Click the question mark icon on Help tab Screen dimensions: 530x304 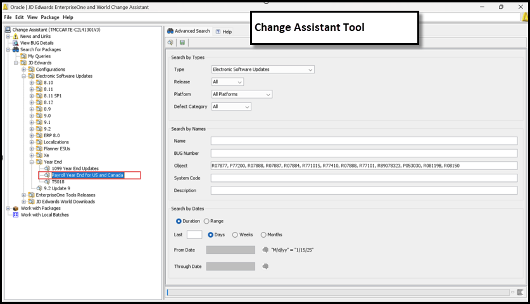(218, 32)
